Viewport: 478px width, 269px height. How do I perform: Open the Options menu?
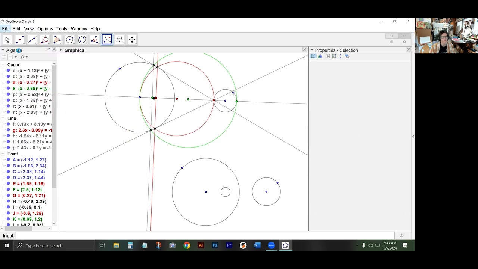pos(45,29)
